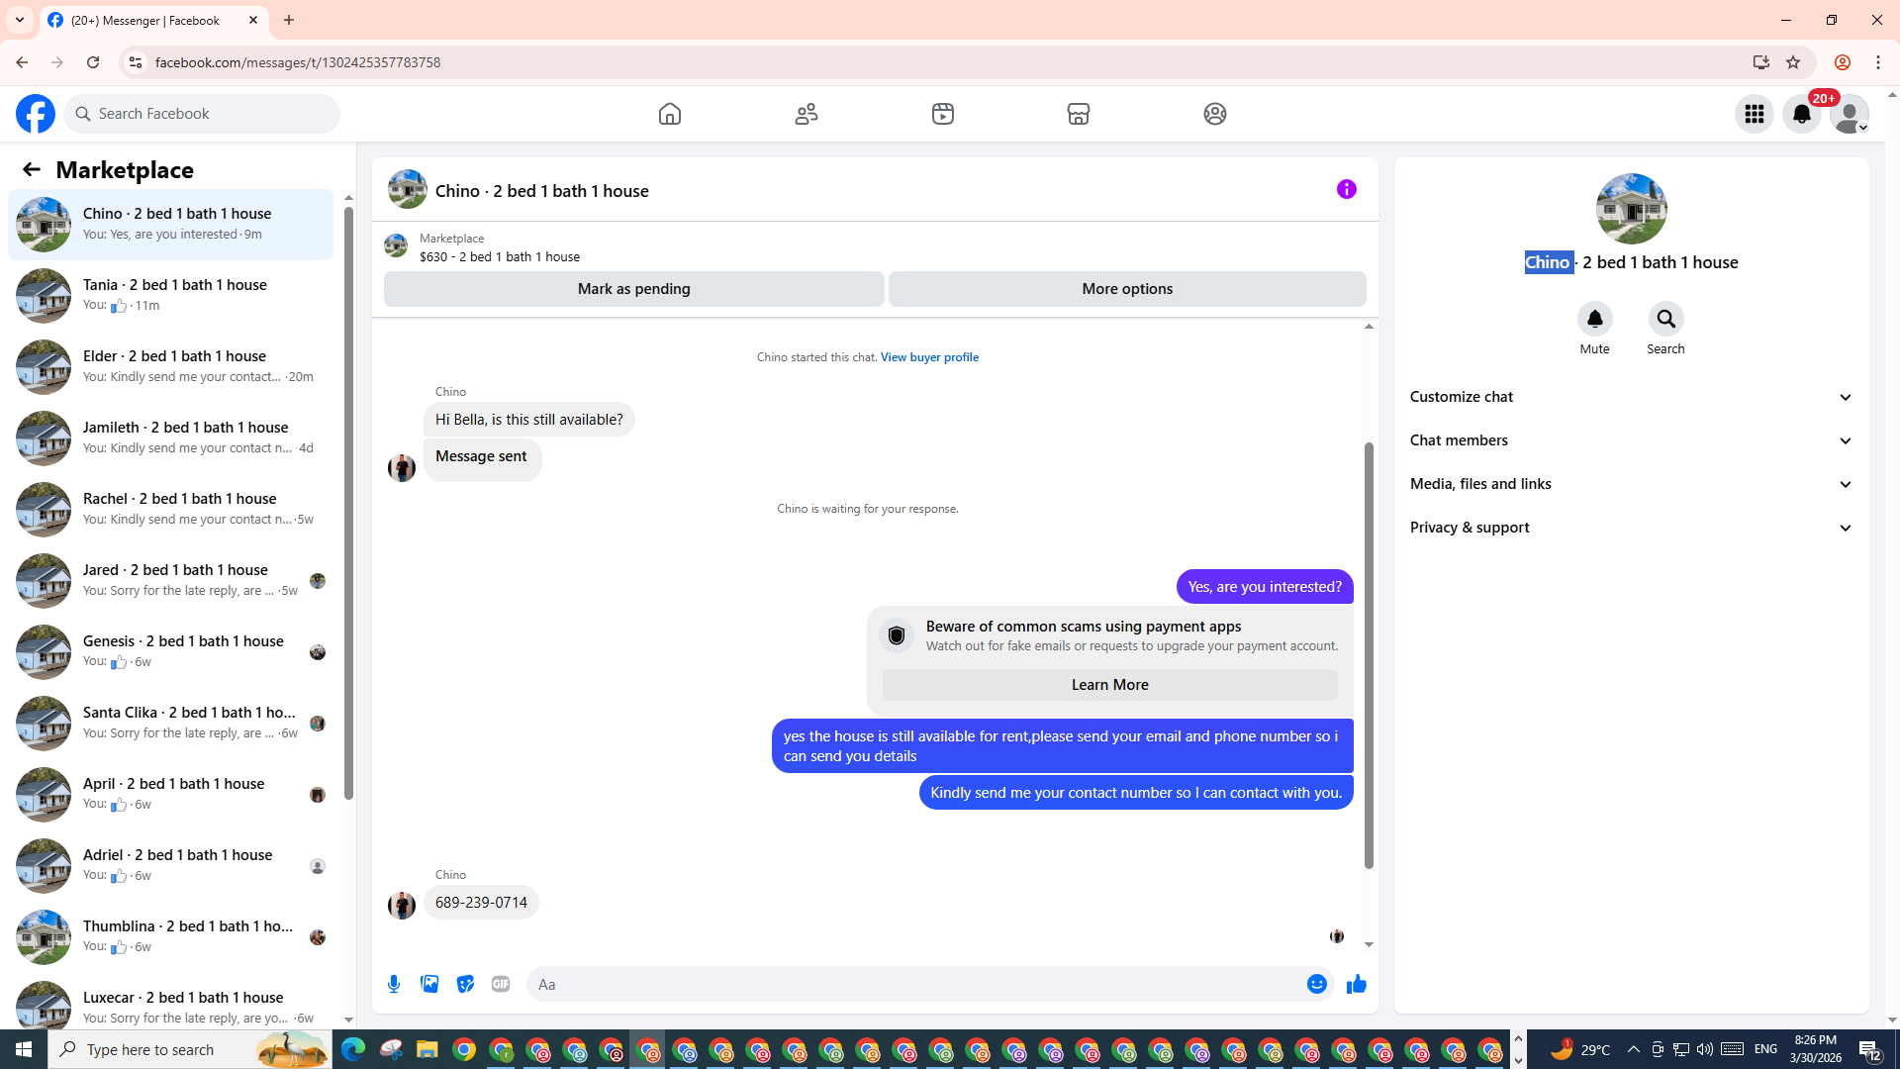Send a thumbs-up like
The image size is (1900, 1069).
[x=1356, y=984]
